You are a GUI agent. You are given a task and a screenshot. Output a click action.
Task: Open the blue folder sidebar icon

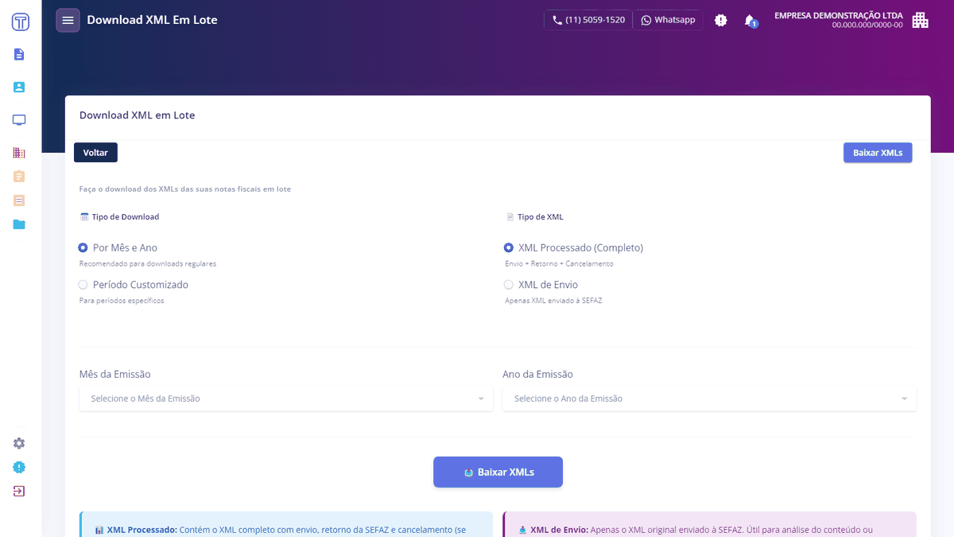click(x=19, y=224)
